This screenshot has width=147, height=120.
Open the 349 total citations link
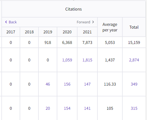click(x=134, y=84)
